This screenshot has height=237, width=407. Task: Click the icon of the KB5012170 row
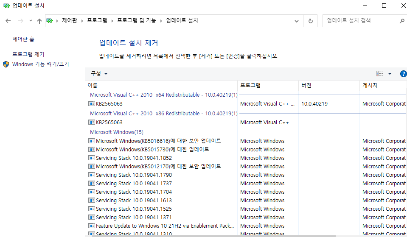[91, 167]
